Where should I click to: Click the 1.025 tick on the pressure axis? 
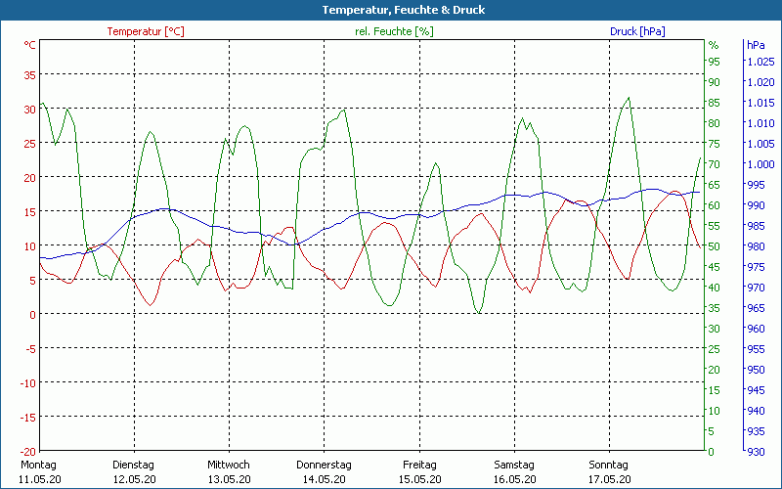760,62
